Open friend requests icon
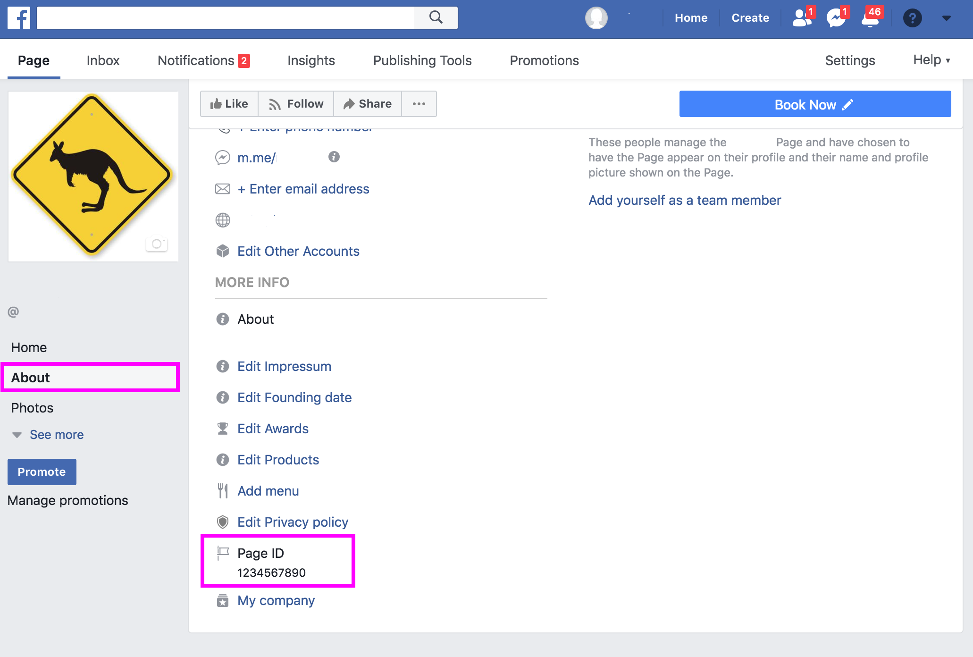This screenshot has width=973, height=657. [x=802, y=17]
